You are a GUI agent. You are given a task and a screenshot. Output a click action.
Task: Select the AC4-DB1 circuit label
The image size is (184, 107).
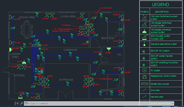[127, 72]
